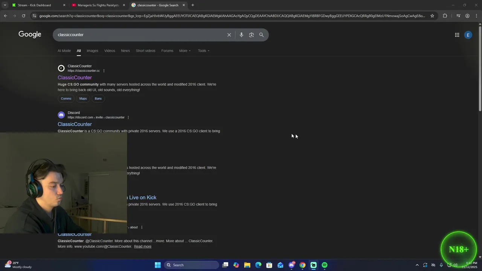Viewport: 482px width, 271px height.
Task: Open Chrome profile icon in toolbar
Action: (467, 16)
